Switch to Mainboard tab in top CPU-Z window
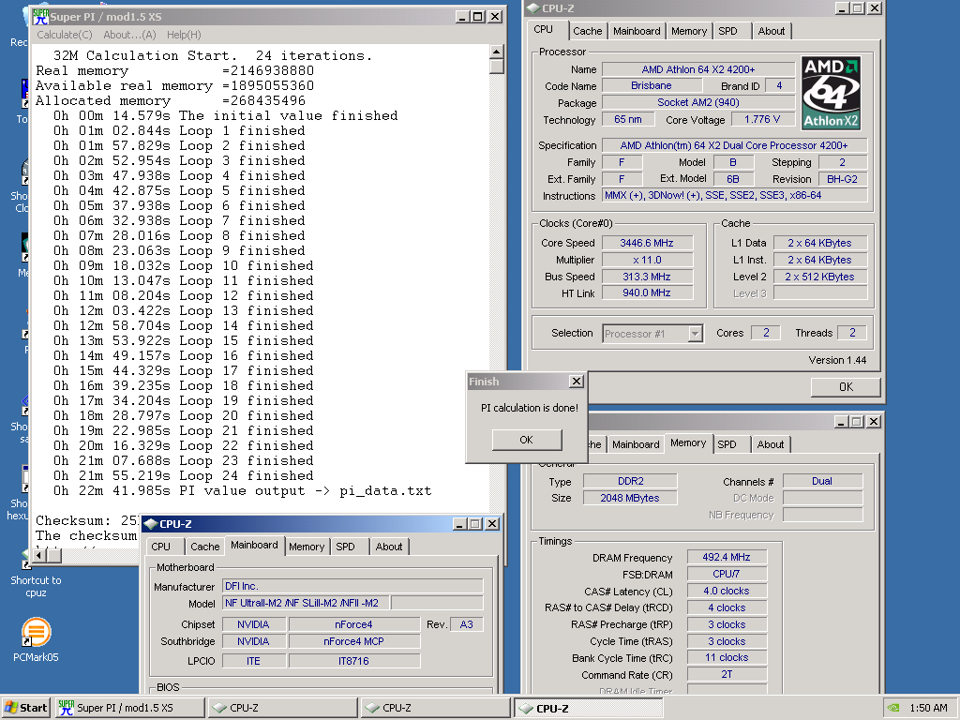 pos(637,31)
